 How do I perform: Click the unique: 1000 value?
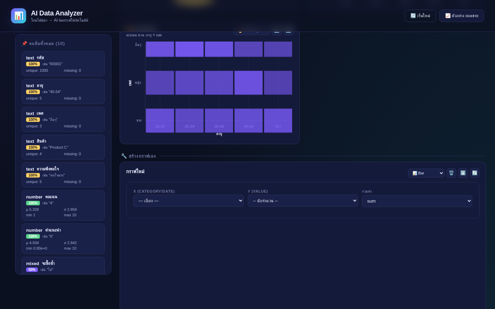37,71
